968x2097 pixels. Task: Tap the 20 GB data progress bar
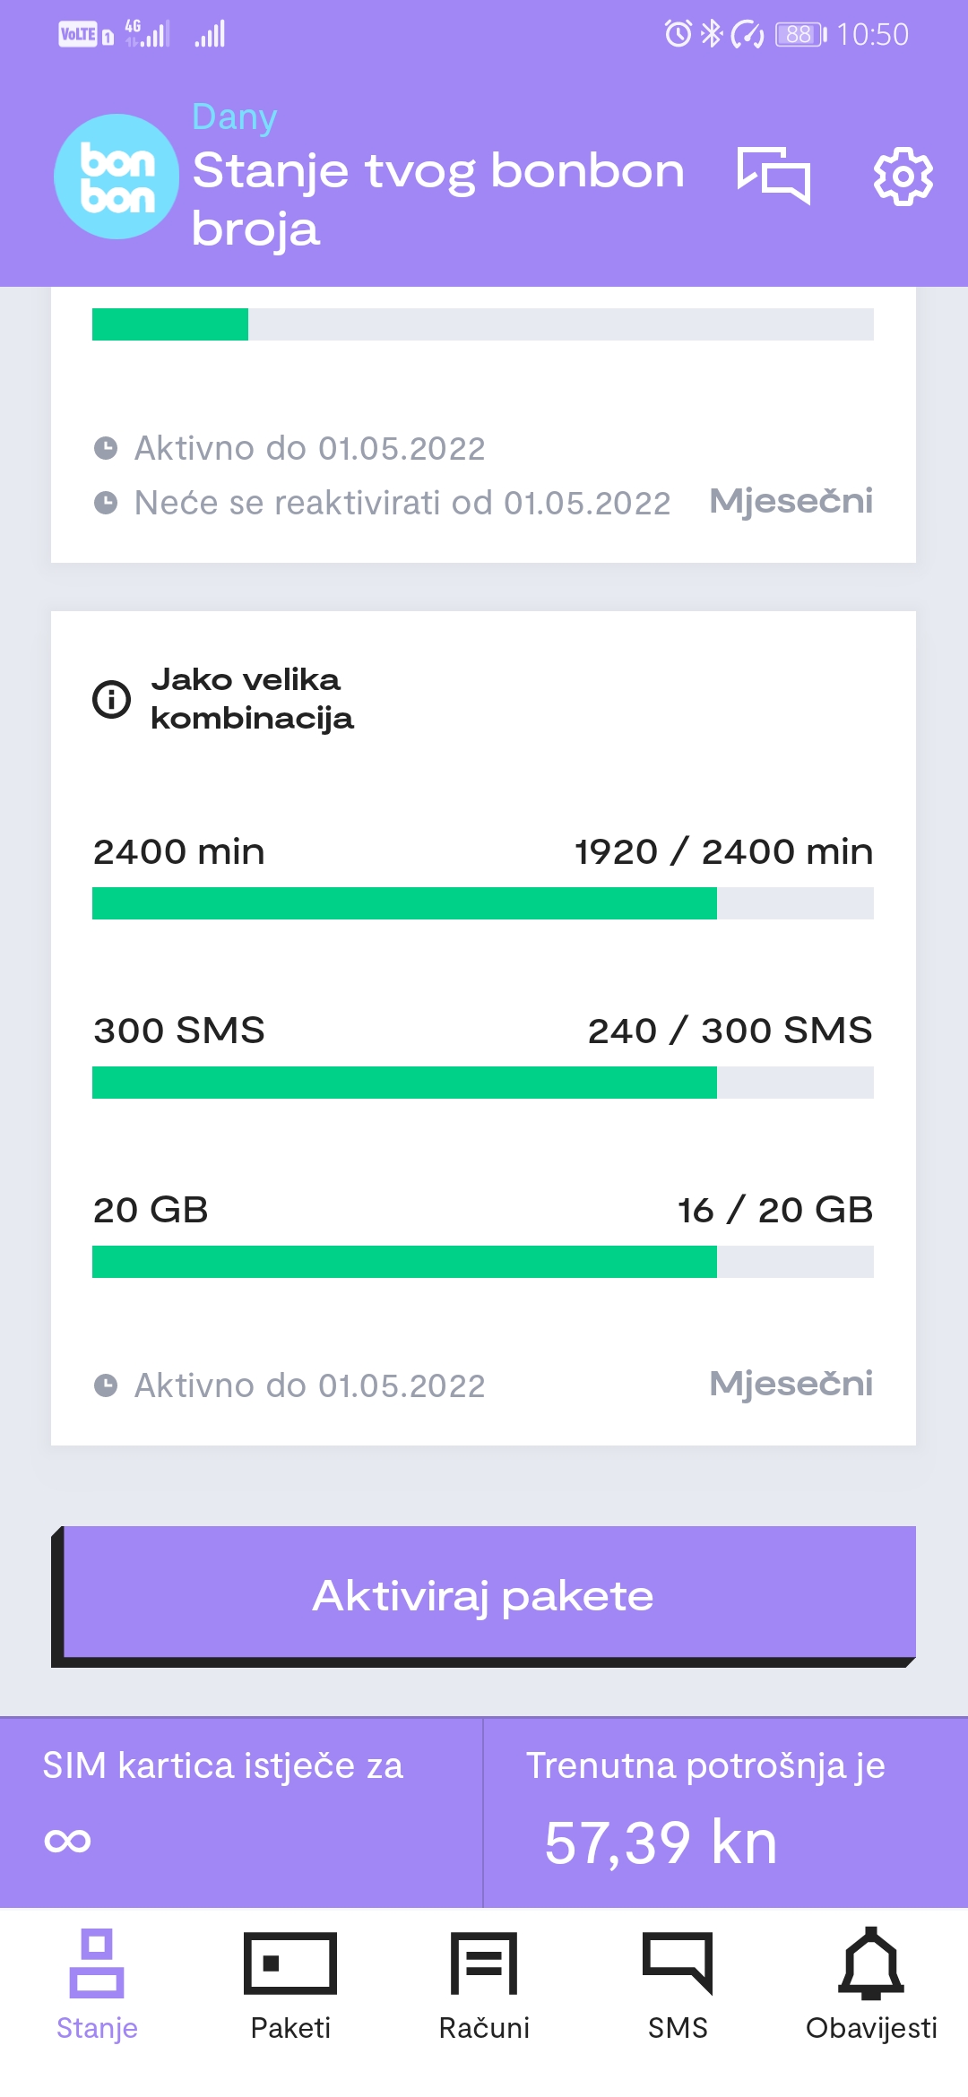click(x=483, y=1262)
